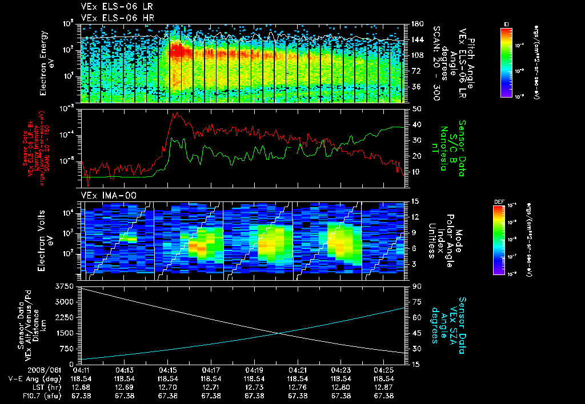Click the 40 nanotesla axis tick

click(416, 124)
